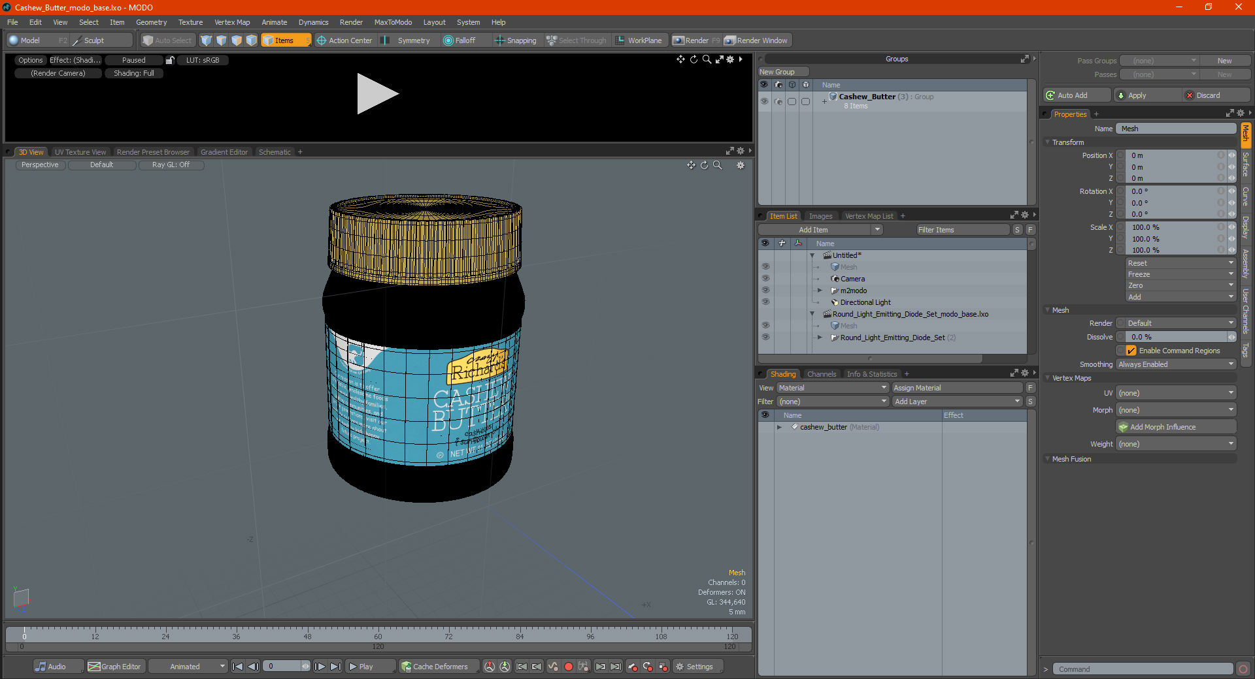Click viewport rotate icon in 3D view
The image size is (1255, 679).
[x=704, y=165]
